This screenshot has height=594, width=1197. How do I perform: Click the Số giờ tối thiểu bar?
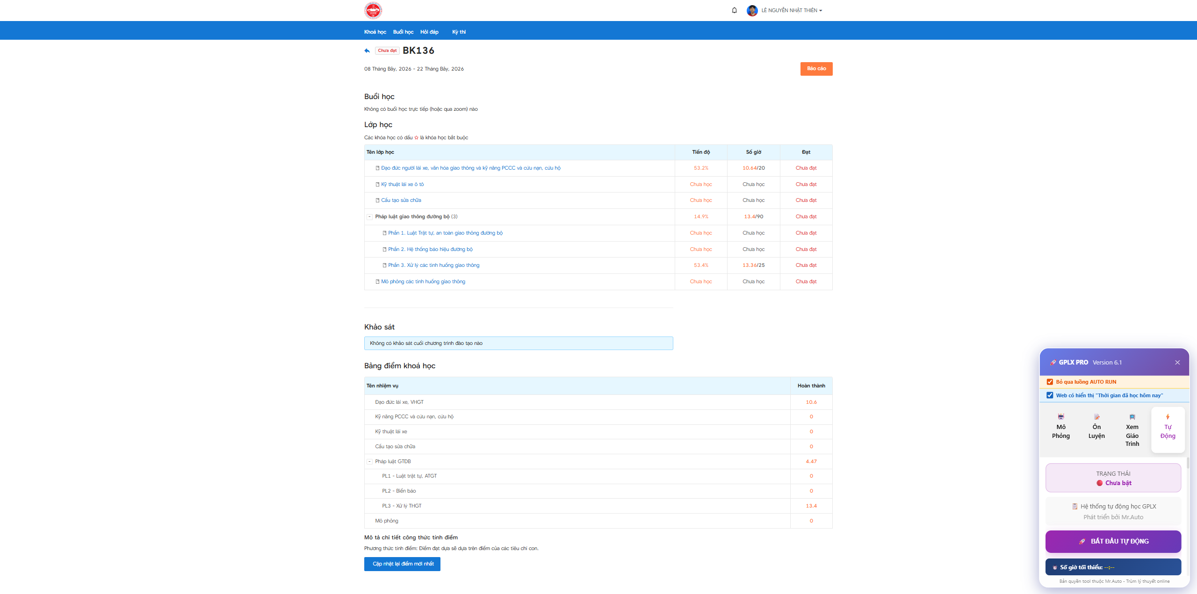1113,567
